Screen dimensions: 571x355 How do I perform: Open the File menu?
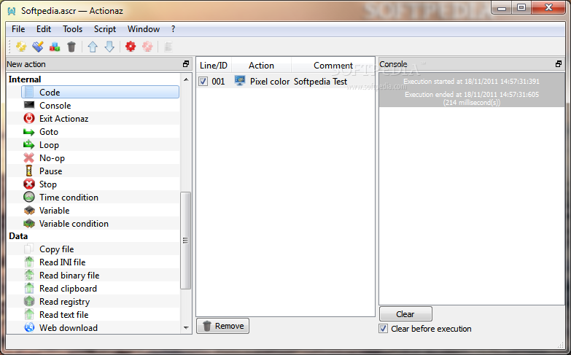tap(18, 28)
